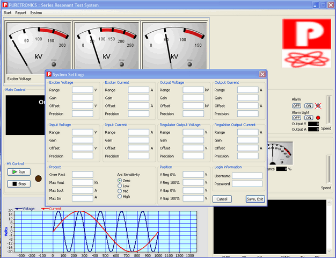Select Zero arc sensitivity
This screenshot has height=258, width=336.
[120, 181]
